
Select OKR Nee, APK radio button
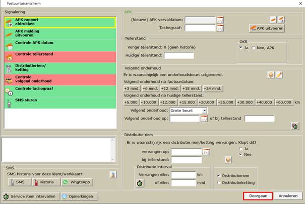[254, 48]
